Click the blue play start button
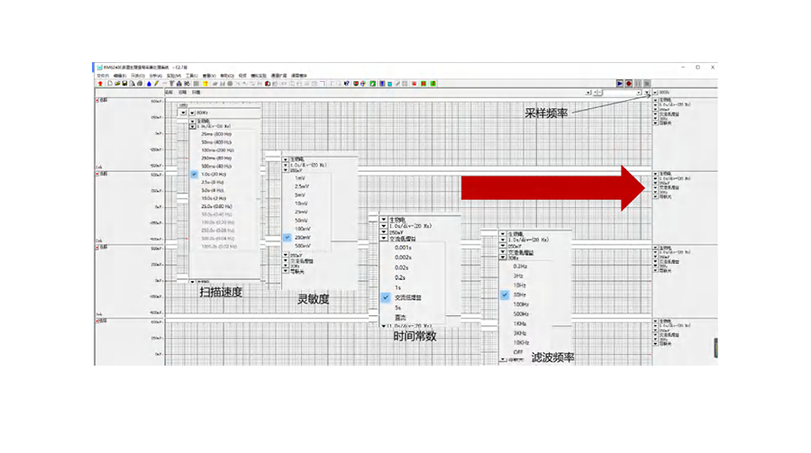The height and width of the screenshot is (453, 811). (x=620, y=84)
